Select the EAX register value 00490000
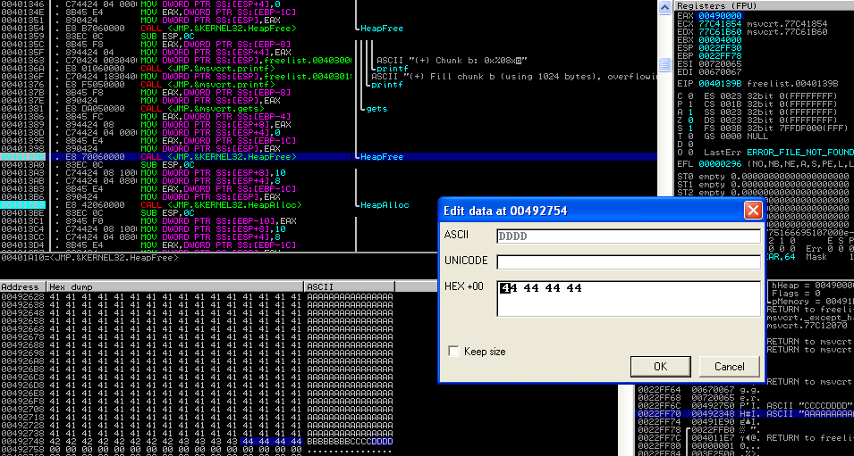The width and height of the screenshot is (854, 456). click(x=720, y=16)
